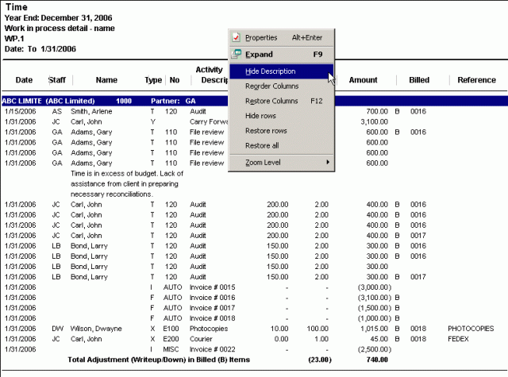Click the Expand icon in context menu

click(236, 55)
